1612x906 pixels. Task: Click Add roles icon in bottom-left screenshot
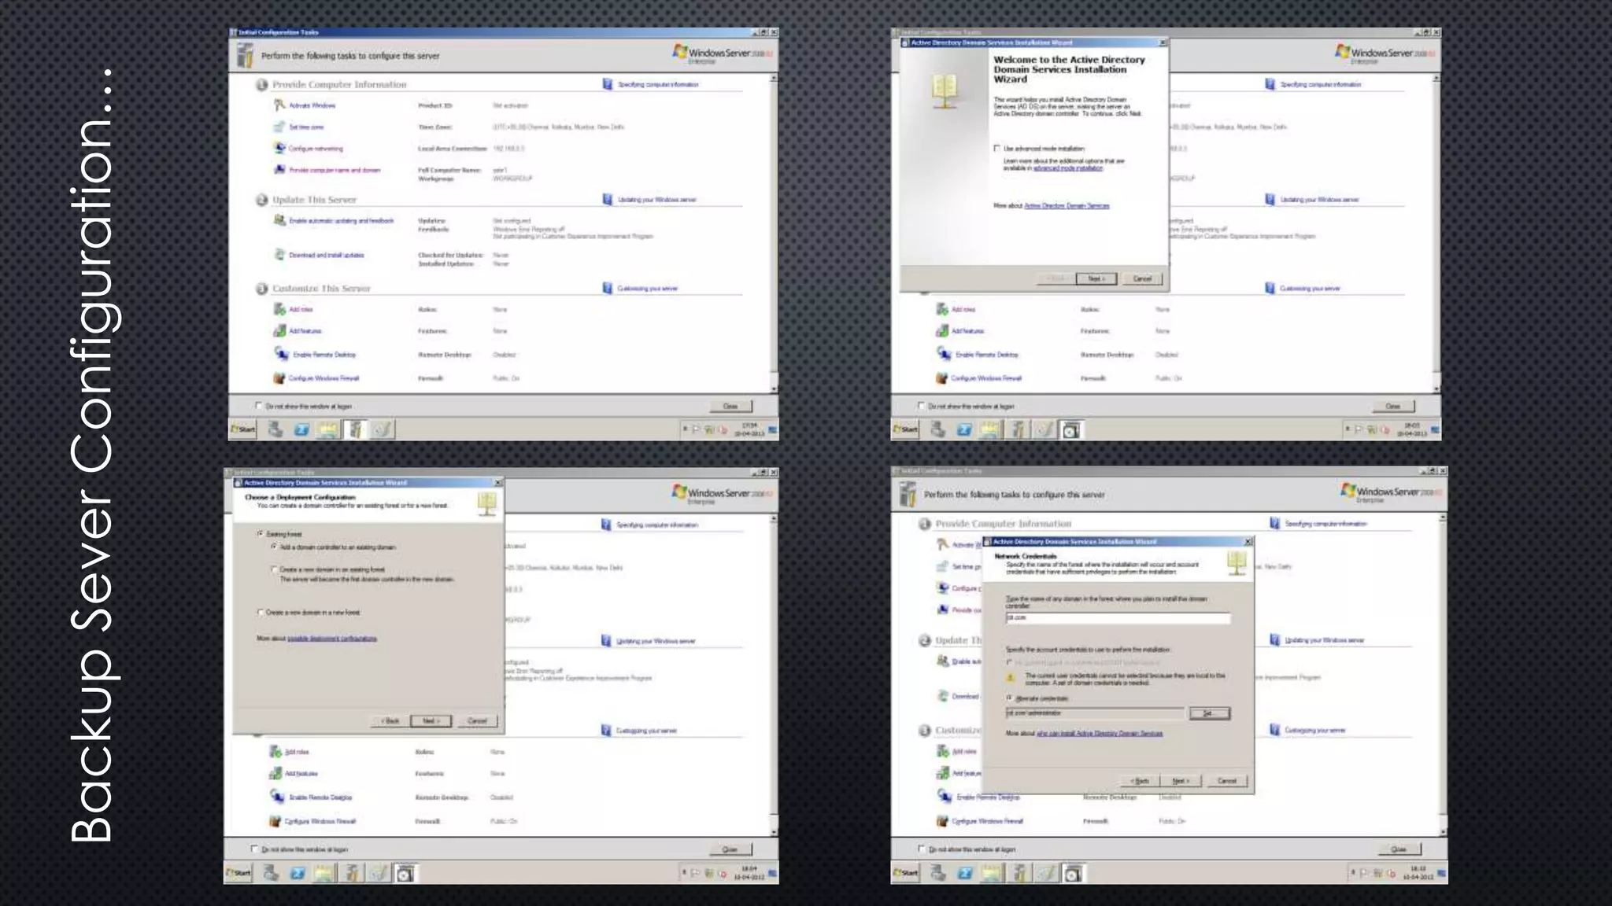pos(275,752)
